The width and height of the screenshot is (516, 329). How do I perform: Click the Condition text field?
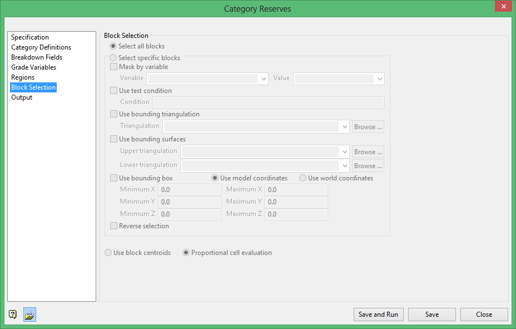click(268, 102)
